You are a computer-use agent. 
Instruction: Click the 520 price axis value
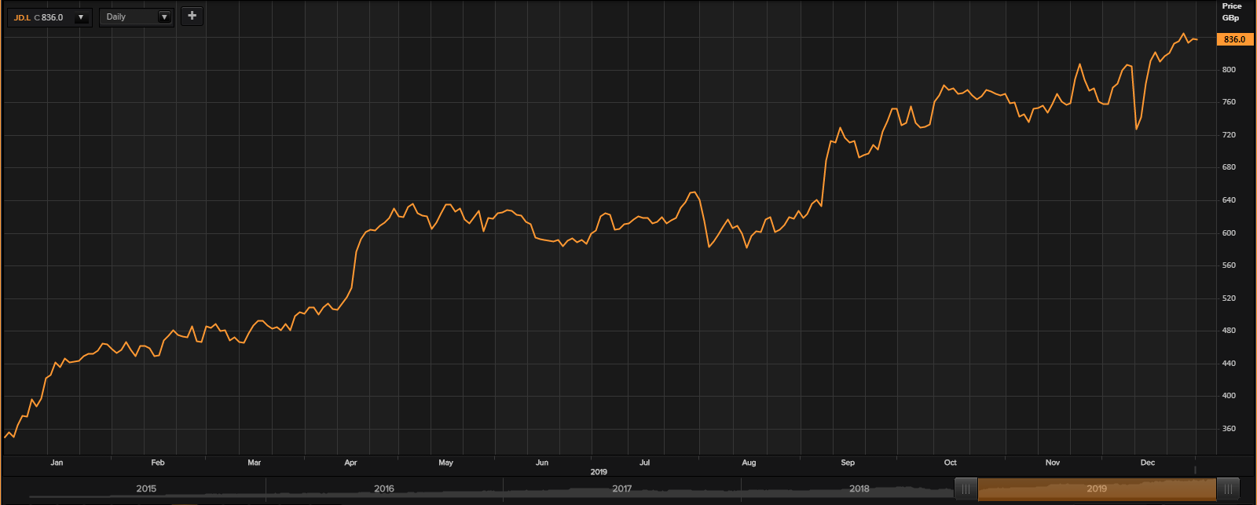(x=1229, y=298)
